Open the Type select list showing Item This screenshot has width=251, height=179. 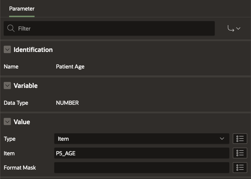(x=141, y=139)
